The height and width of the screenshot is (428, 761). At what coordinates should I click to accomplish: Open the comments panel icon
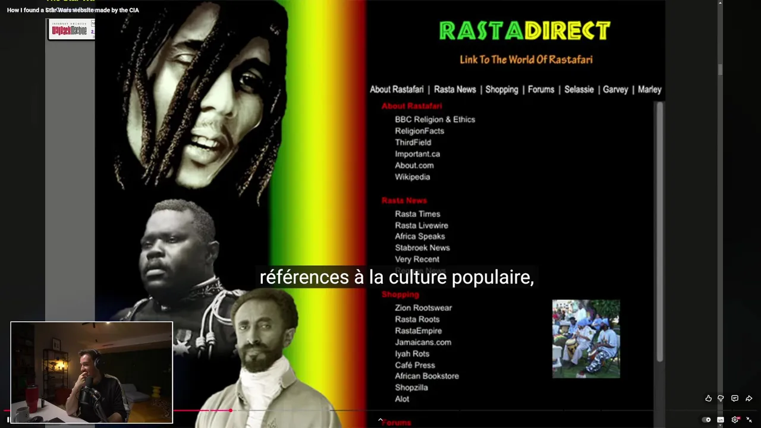735,398
